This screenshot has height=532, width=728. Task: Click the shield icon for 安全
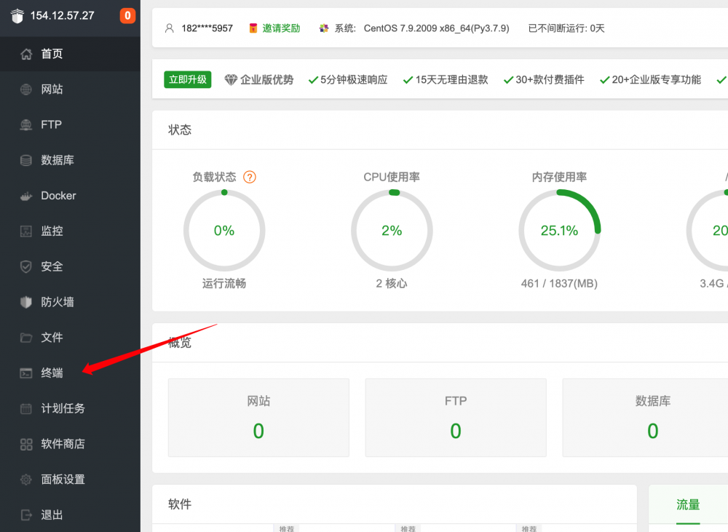pos(26,267)
